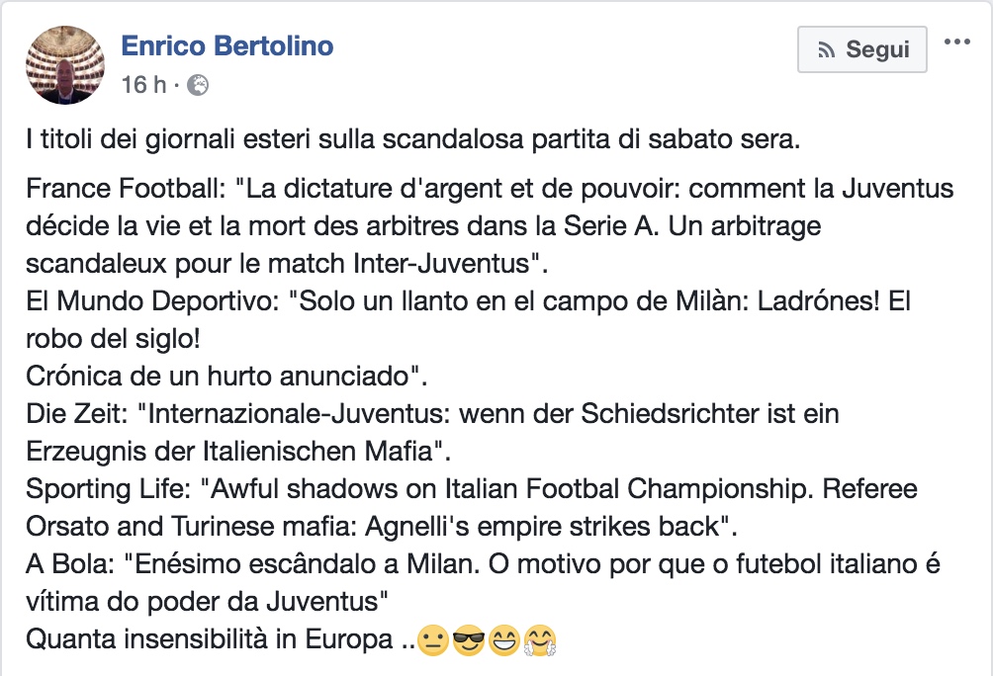Click the 'Crónica de un hurto anunciado' line
The width and height of the screenshot is (993, 676).
point(226,377)
